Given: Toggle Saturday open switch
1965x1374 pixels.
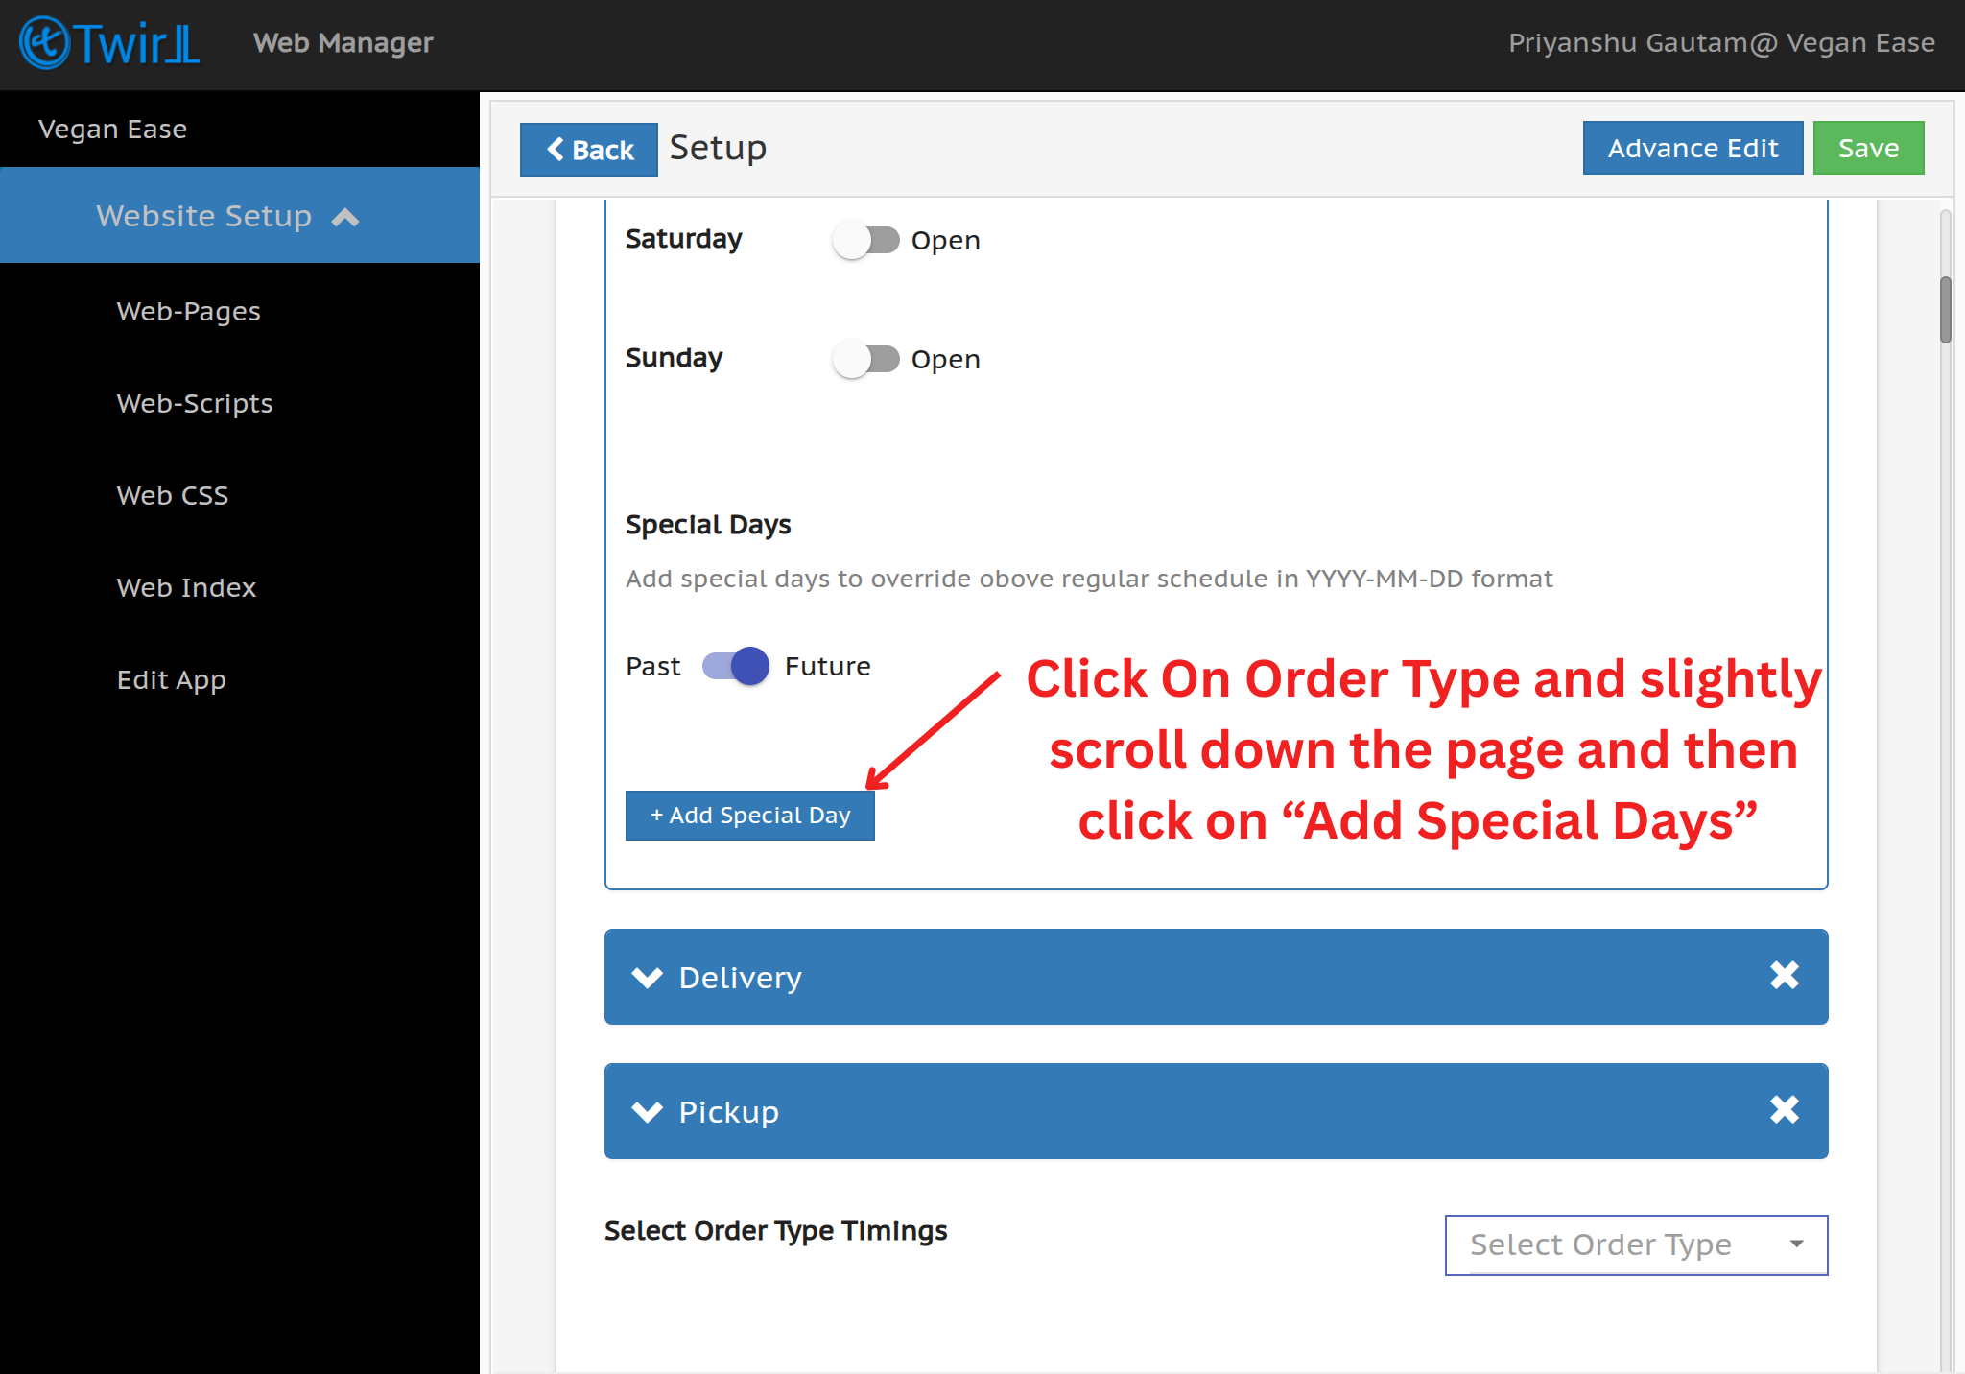Looking at the screenshot, I should click(865, 240).
